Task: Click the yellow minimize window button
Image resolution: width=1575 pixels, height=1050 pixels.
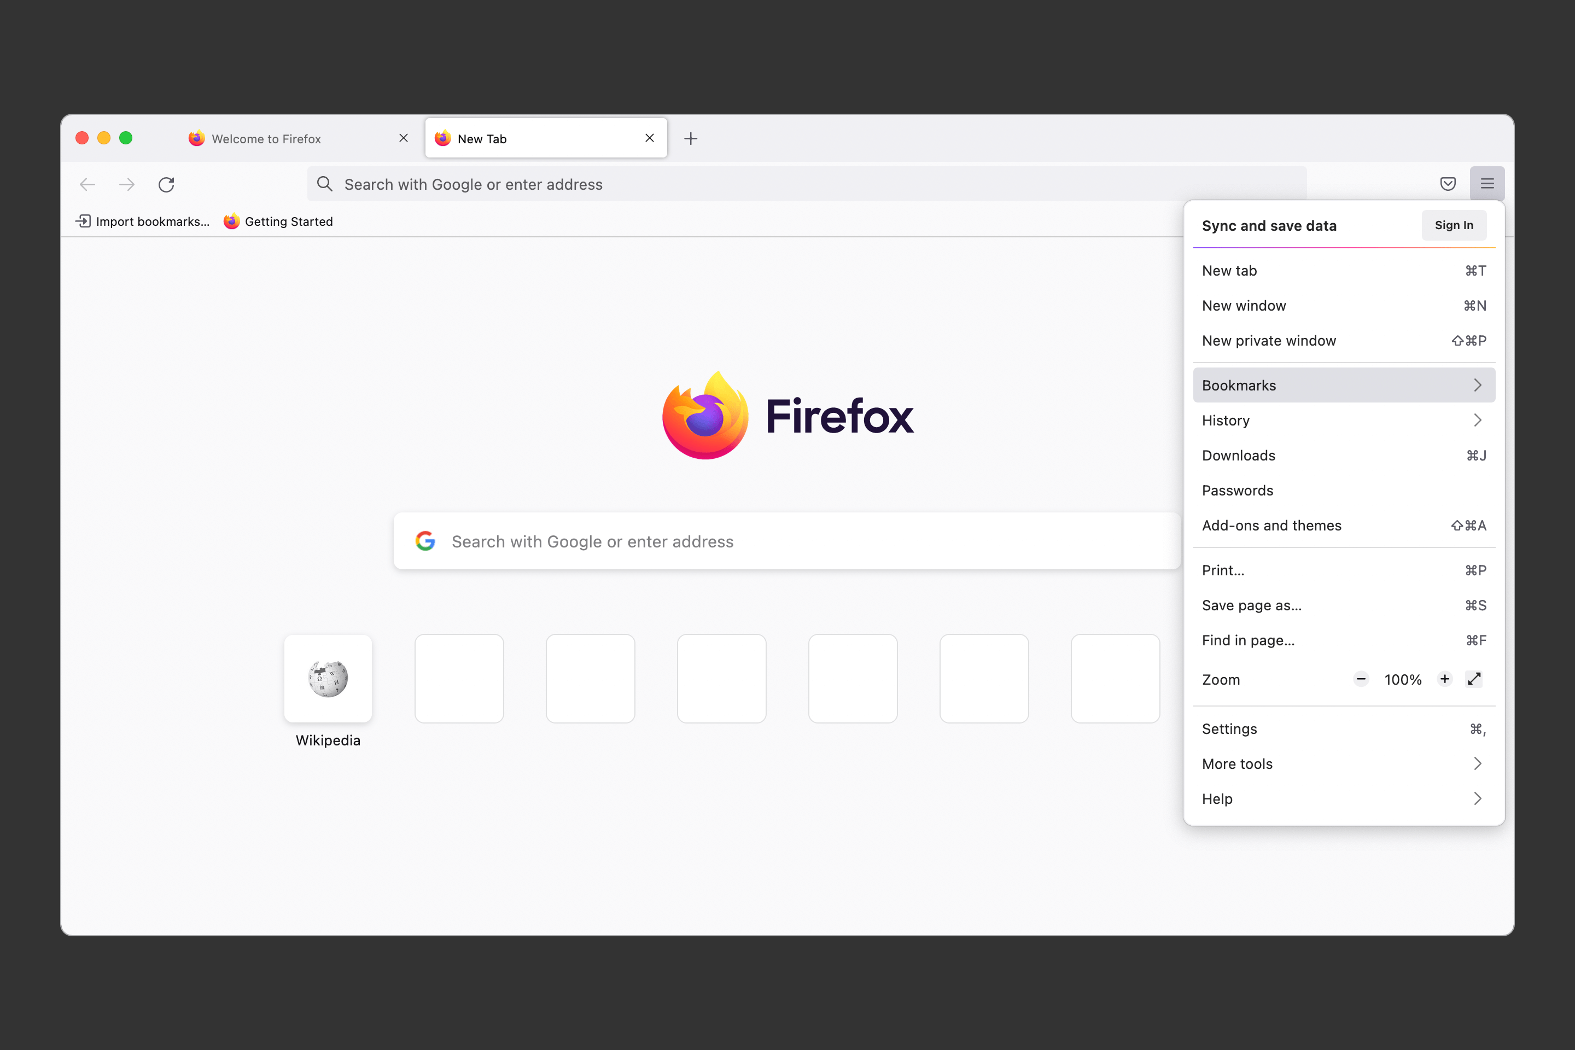Action: coord(104,138)
